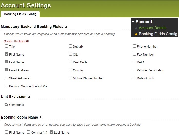This screenshot has height=138, width=179.
Task: Tick the Mobile Phone Number checkbox
Action: coord(70,78)
